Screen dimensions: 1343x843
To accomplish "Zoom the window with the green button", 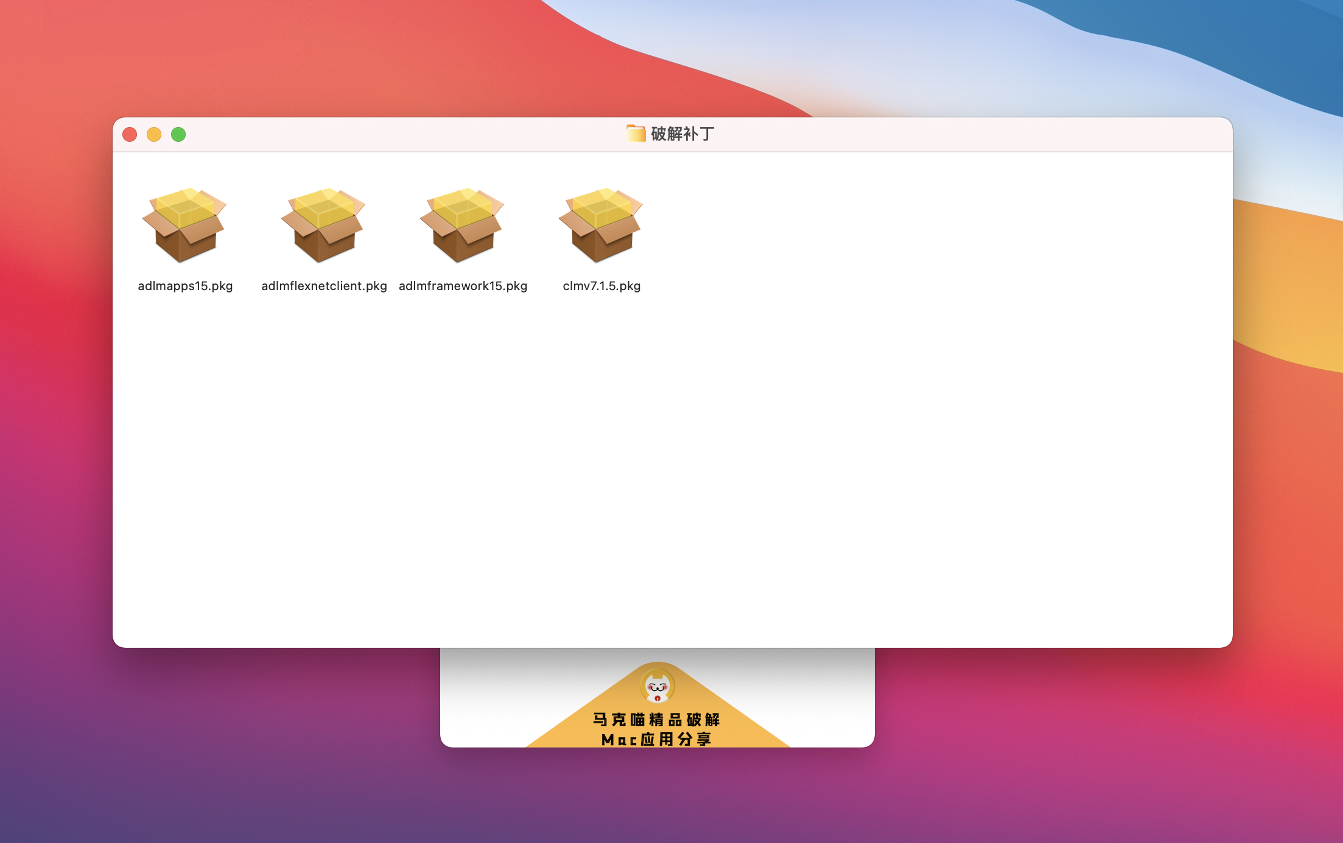I will [x=178, y=134].
